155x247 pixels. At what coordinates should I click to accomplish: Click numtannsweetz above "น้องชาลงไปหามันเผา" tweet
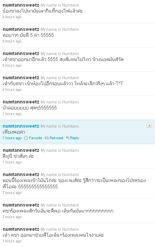tap(21, 5)
